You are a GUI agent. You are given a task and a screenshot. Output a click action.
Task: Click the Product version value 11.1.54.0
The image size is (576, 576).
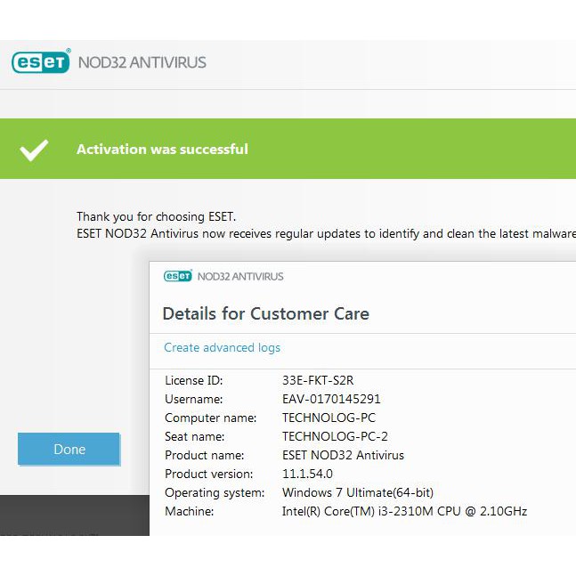(x=307, y=474)
